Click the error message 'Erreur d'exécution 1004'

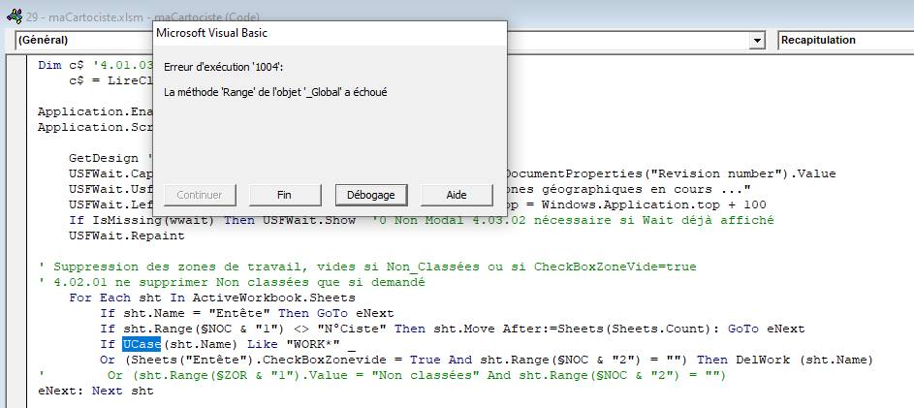(x=225, y=66)
